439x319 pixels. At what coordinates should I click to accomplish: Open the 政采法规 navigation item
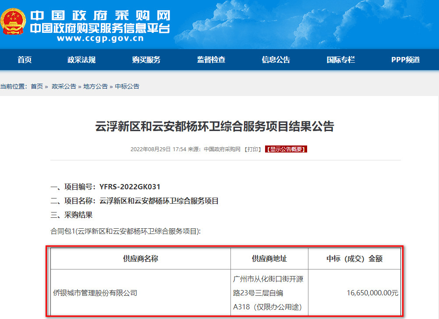81,60
